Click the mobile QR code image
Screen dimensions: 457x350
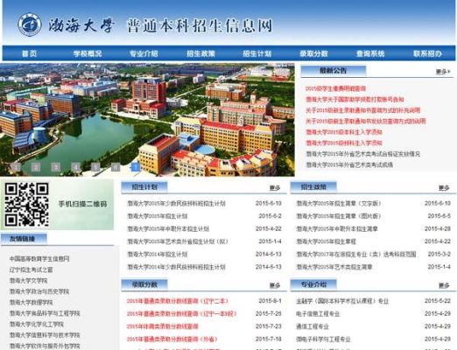coord(26,205)
